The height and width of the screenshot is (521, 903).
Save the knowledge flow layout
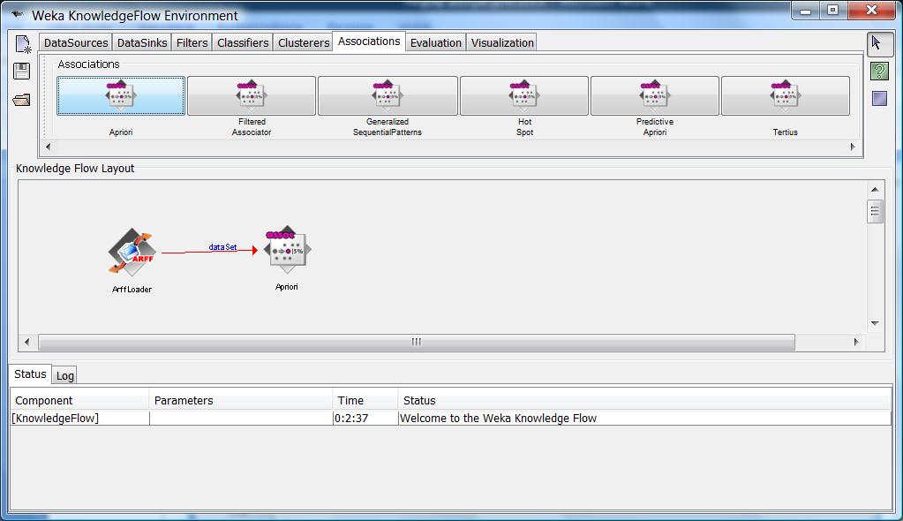(22, 71)
